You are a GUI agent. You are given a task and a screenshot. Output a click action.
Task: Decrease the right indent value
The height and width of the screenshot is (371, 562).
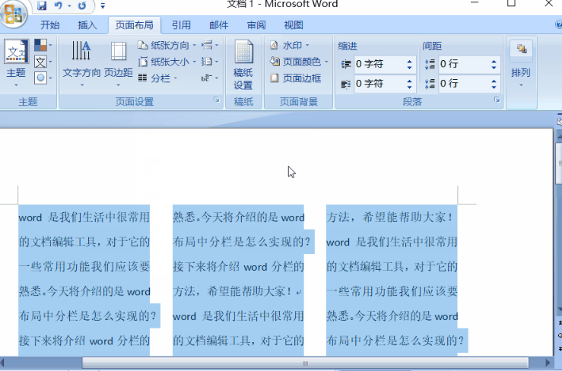point(410,87)
